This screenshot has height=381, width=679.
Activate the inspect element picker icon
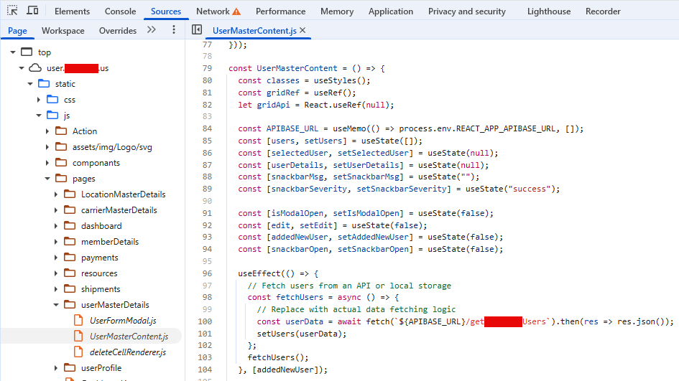12,11
